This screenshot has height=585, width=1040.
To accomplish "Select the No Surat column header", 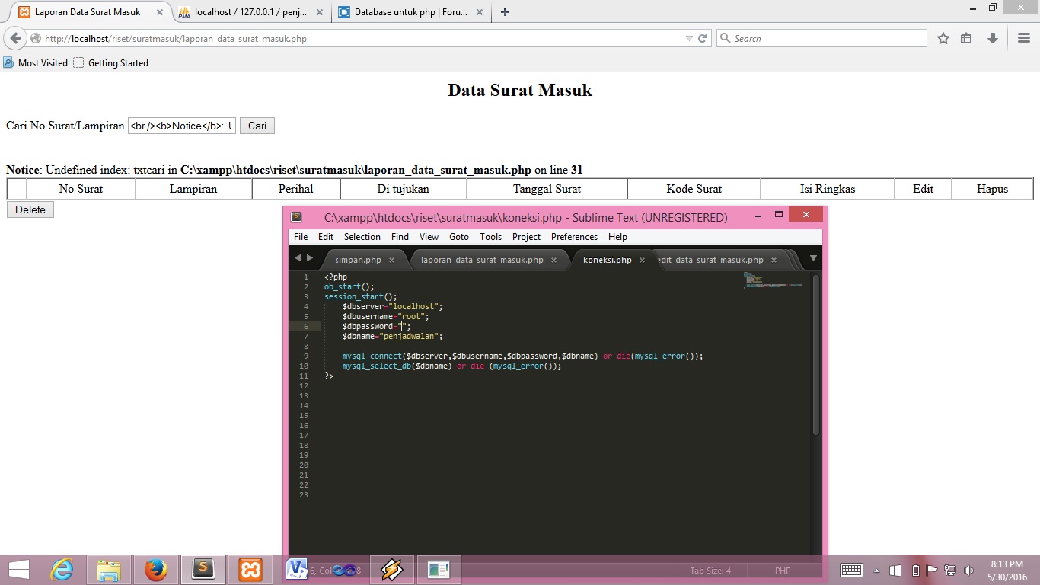I will point(81,189).
